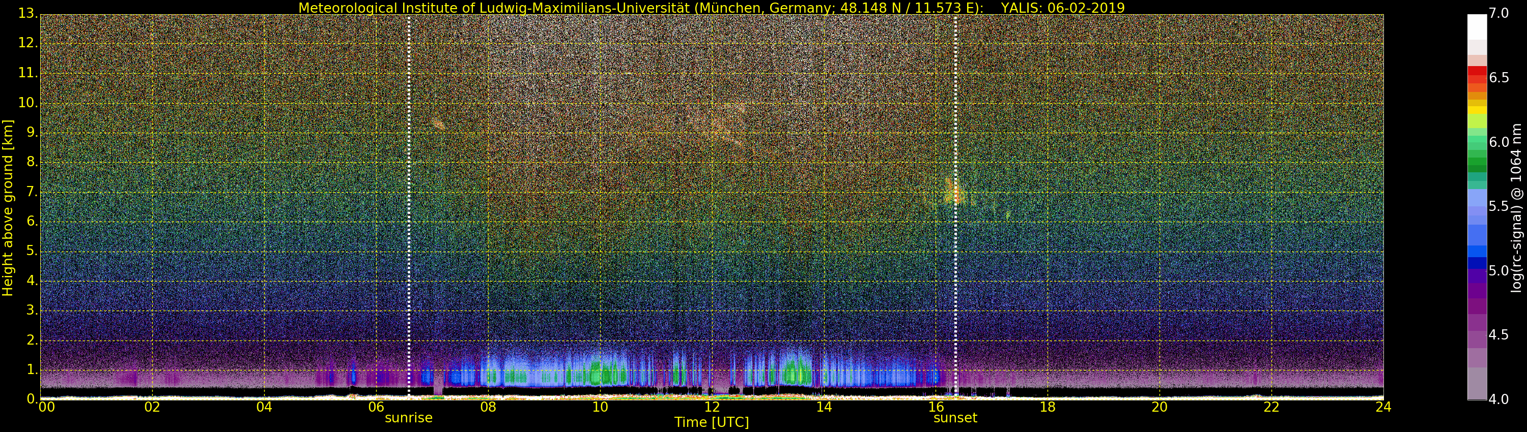Viewport: 1527px width, 432px height.
Task: Click the 'Height above ground [km]' axis label
Action: (8, 208)
